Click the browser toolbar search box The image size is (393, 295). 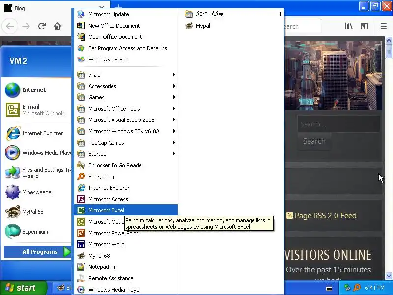pos(303,26)
